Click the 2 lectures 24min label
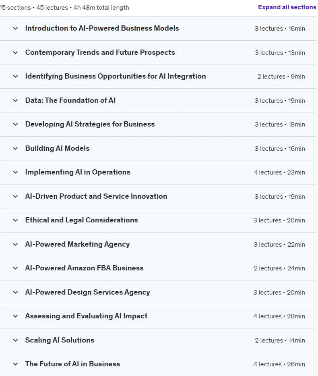The height and width of the screenshot is (376, 318). (x=279, y=268)
